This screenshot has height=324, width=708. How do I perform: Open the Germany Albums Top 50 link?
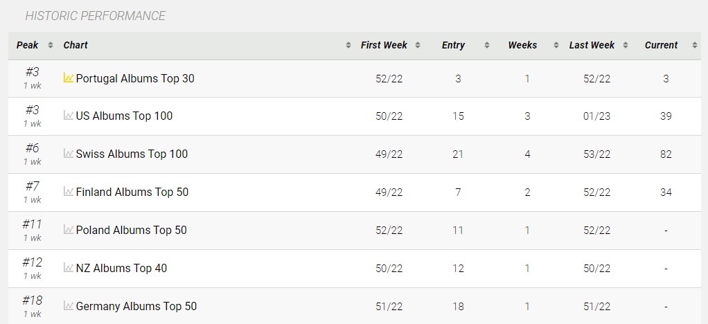click(x=136, y=306)
